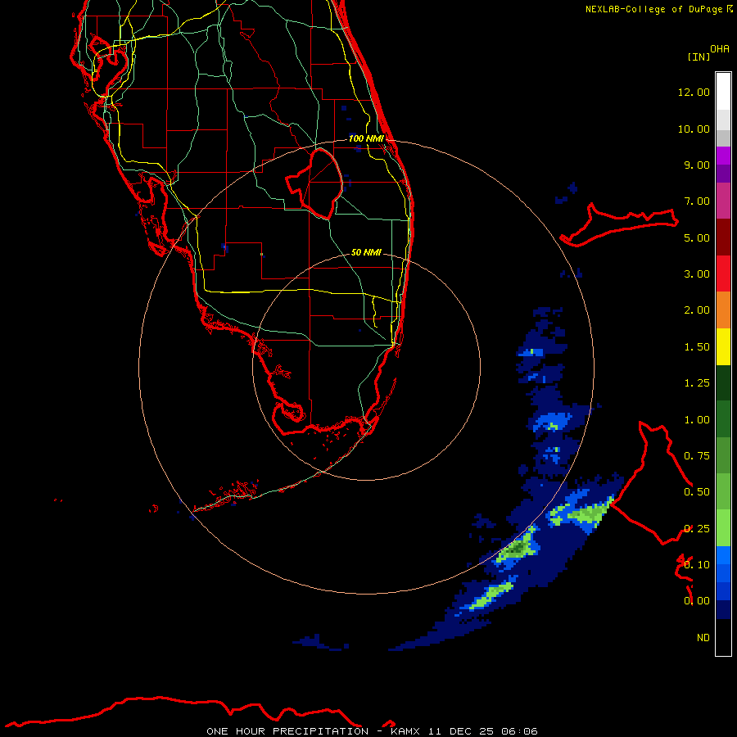Pick the bright red legend swatch

point(723,274)
